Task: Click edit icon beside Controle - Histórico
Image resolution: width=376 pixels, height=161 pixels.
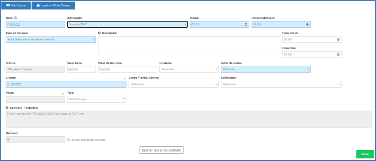Action: coord(7,108)
